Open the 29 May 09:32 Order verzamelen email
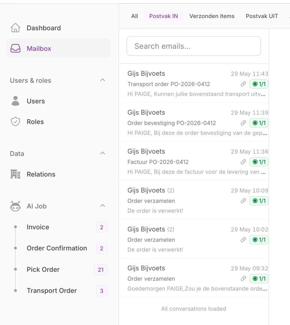Viewport: 290px width, 325px height. click(194, 278)
